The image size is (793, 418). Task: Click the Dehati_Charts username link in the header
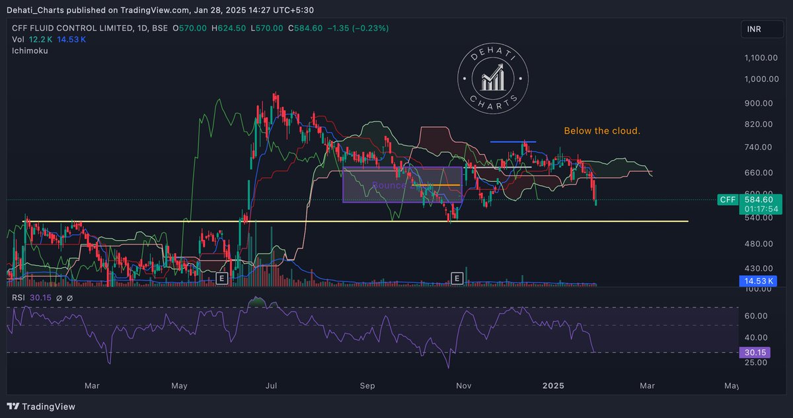click(x=35, y=9)
